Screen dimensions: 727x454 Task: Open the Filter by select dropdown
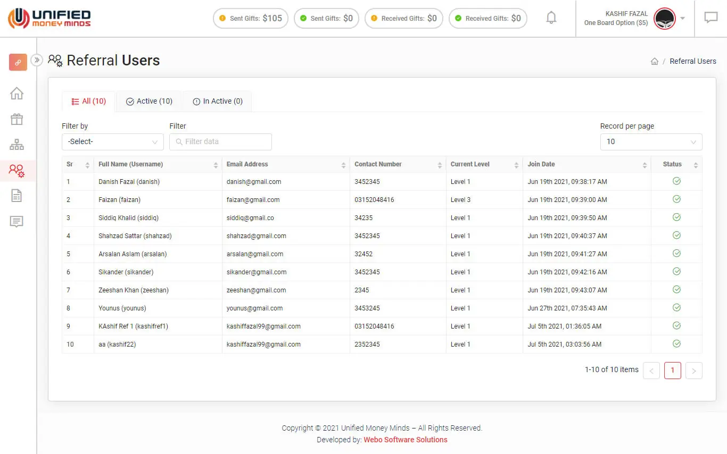(113, 142)
